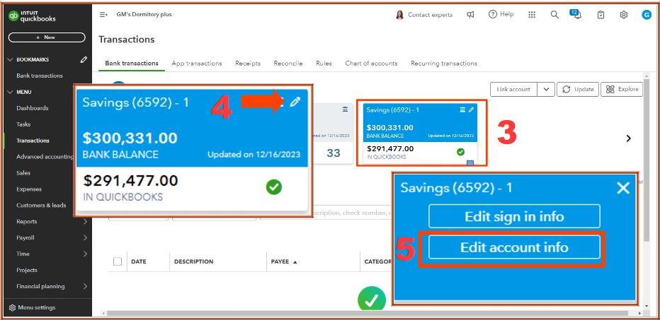
Task: Sort by the DATE column header
Action: (x=139, y=261)
